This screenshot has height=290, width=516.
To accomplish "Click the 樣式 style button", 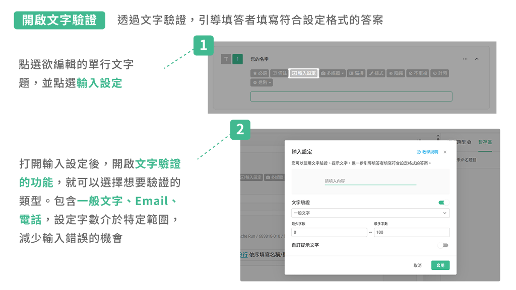I will (376, 73).
